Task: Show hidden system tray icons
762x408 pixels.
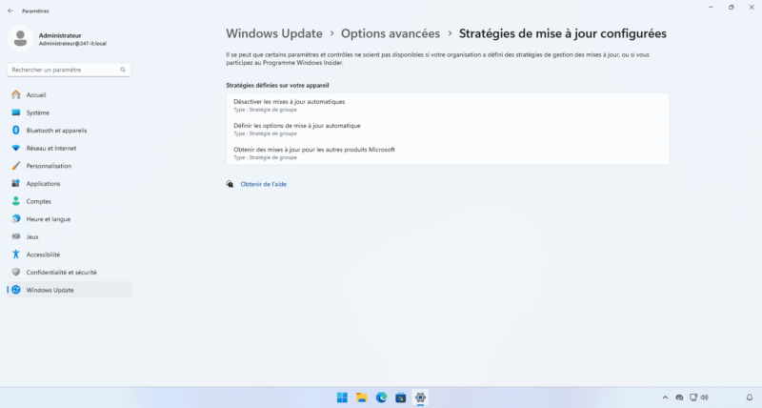Action: click(x=665, y=398)
